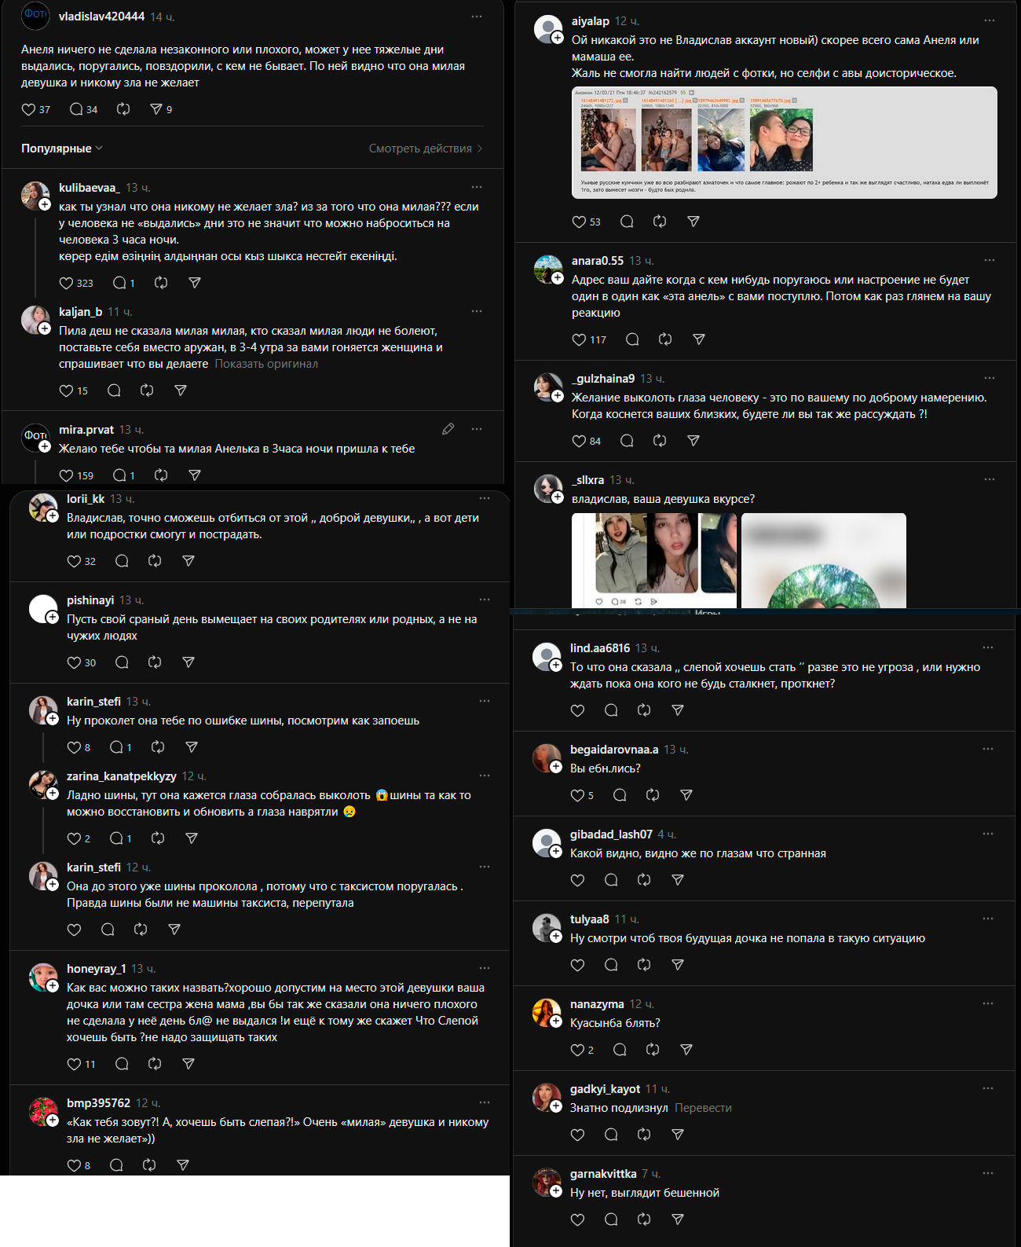Open more options for _sllxra's comment
1021x1247 pixels.
point(990,479)
